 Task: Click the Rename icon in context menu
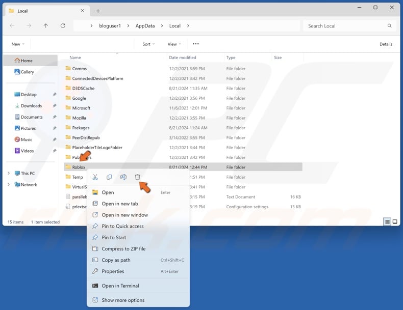123,177
